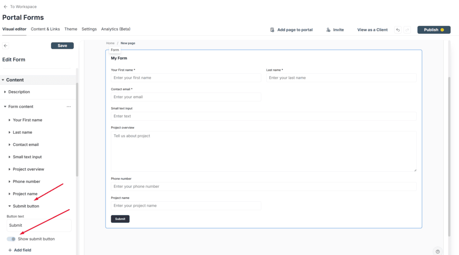Click Add page to portal text
The height and width of the screenshot is (255, 459).
click(295, 30)
